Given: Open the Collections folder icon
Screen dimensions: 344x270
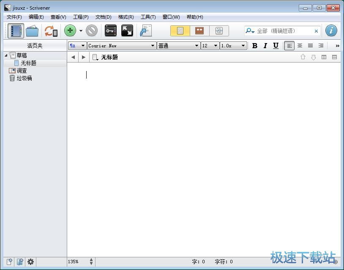Looking at the screenshot, I should click(x=32, y=31).
